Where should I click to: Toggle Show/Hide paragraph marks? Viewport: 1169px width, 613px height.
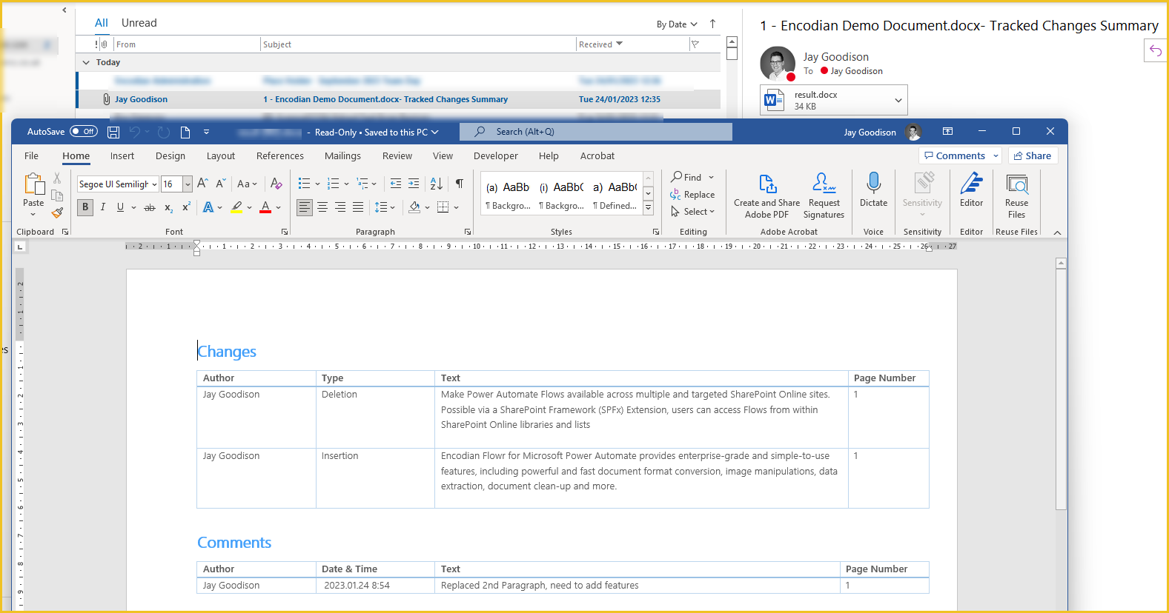[x=460, y=184]
